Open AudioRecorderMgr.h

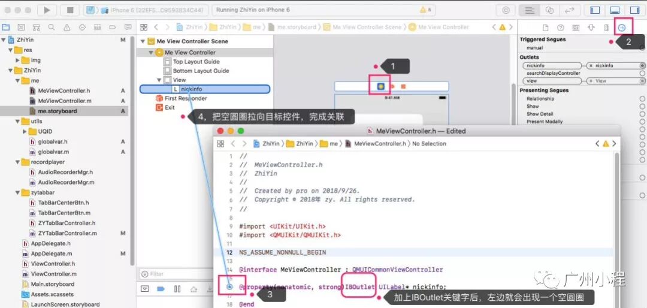click(65, 172)
